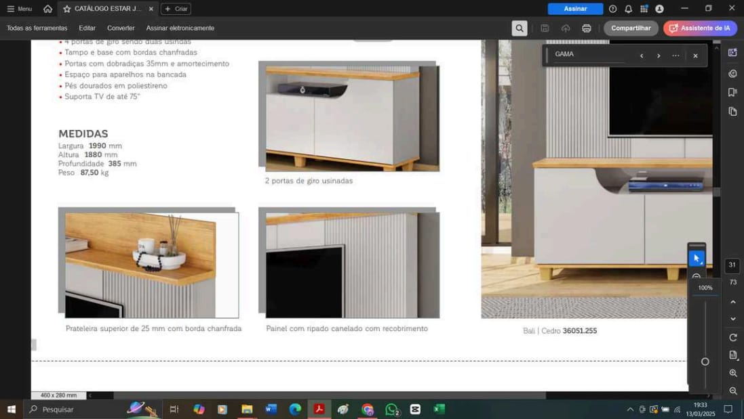Viewport: 744px width, 419px height.
Task: Go to previous search result for GAMA
Action: tap(641, 56)
